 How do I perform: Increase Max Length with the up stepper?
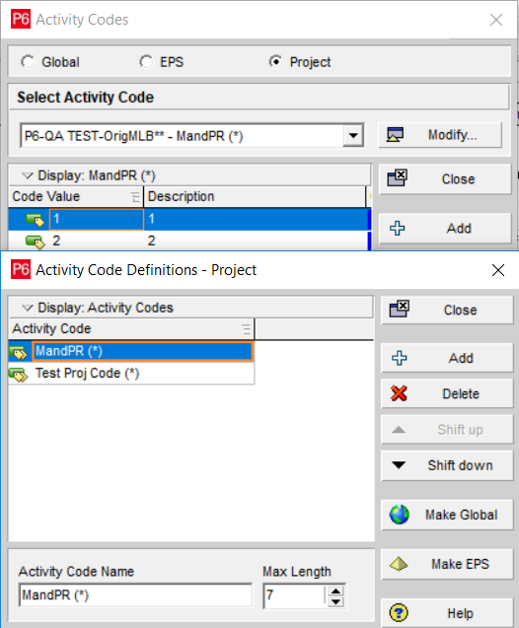(x=335, y=591)
